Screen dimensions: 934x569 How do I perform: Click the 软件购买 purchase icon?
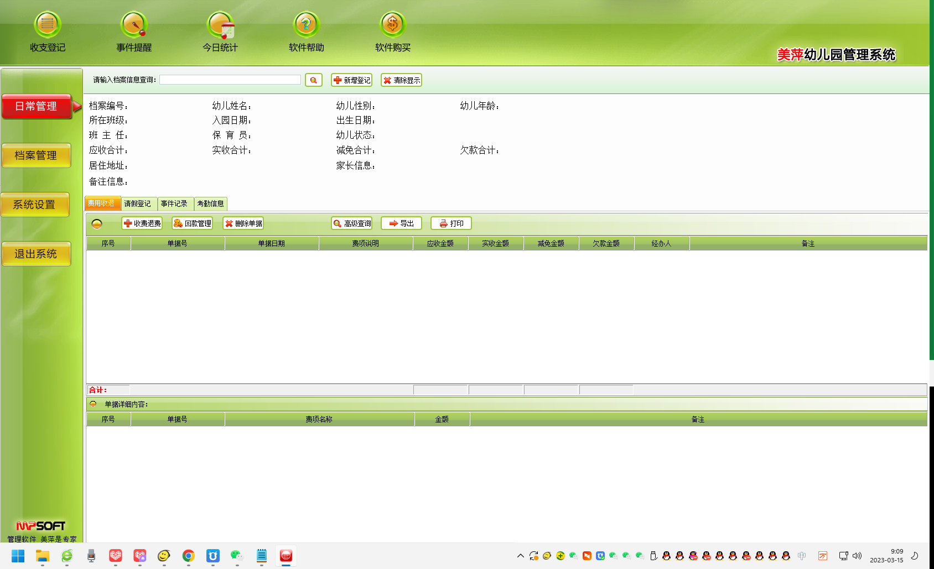392,25
